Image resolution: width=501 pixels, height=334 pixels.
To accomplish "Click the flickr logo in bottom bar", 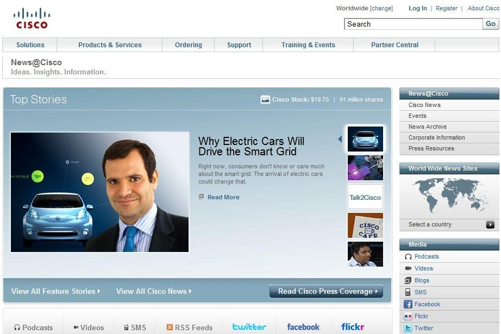I will [x=353, y=327].
